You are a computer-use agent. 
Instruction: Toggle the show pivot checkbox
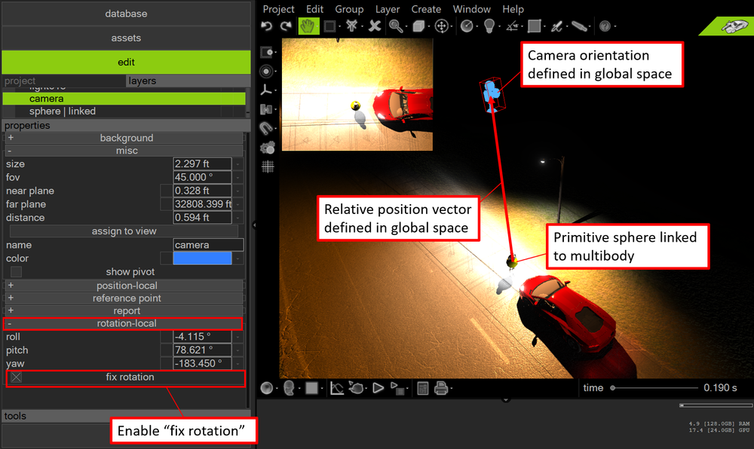pos(17,272)
